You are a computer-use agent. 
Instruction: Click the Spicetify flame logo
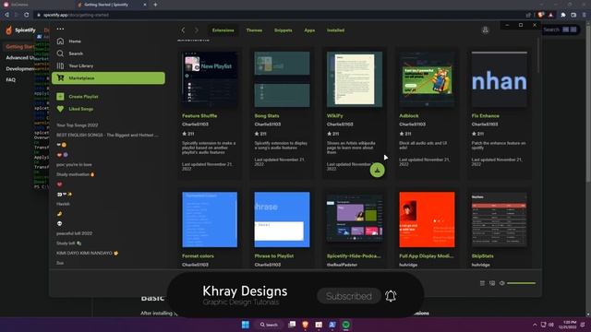coord(9,30)
